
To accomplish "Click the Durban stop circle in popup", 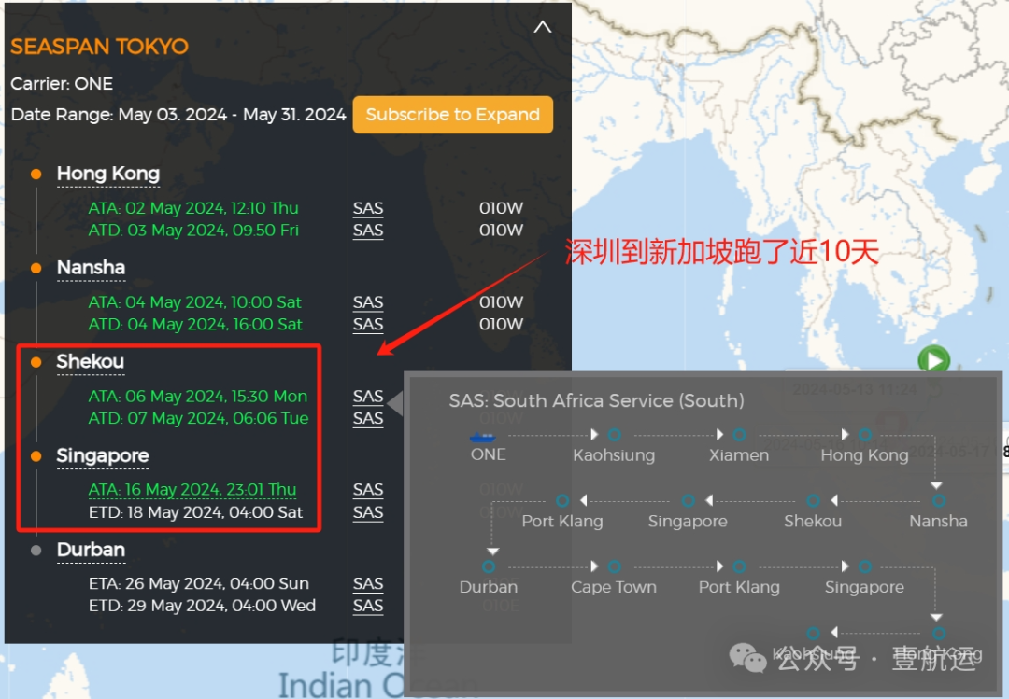I will (x=489, y=566).
